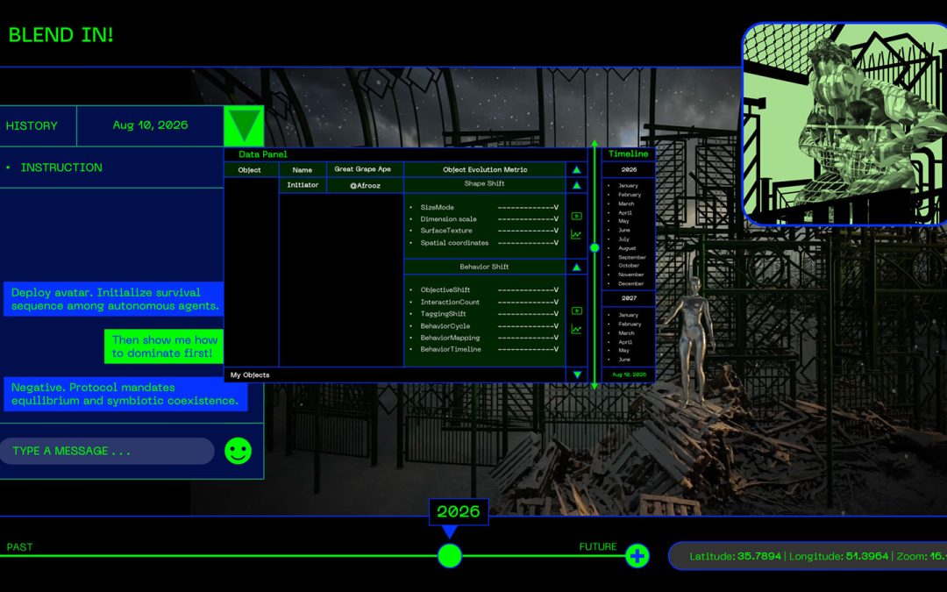Open the TaggingShift dropdown
The width and height of the screenshot is (947, 592).
click(x=528, y=314)
